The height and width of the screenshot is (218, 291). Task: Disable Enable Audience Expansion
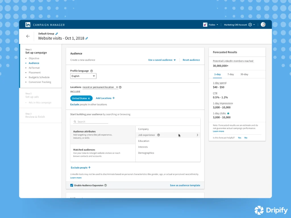coord(72,185)
